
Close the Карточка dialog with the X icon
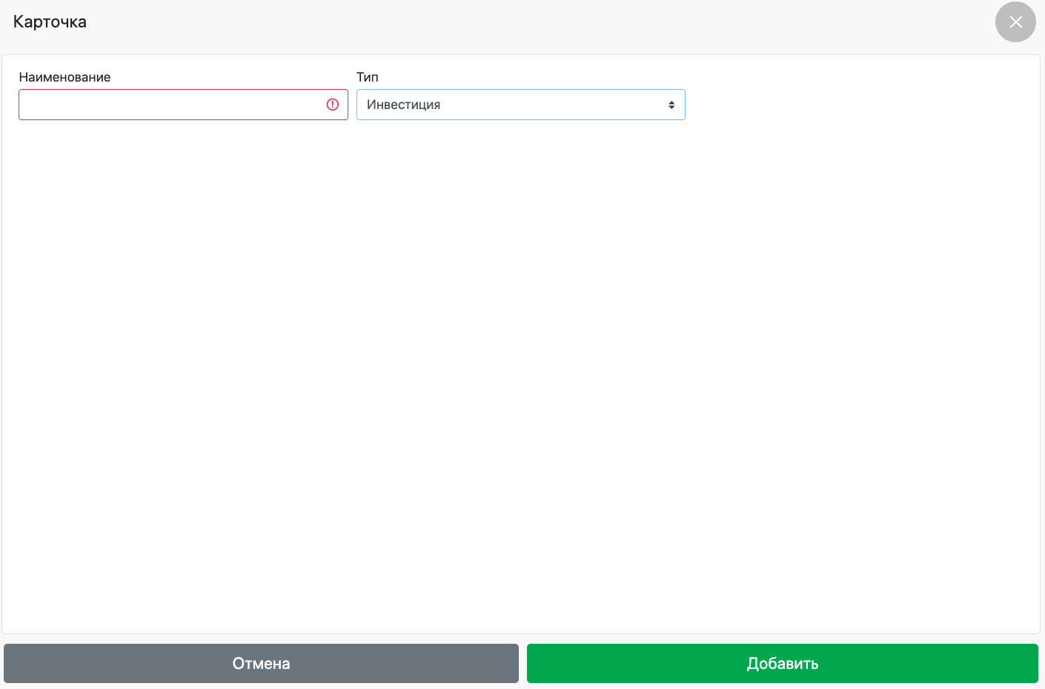(x=1015, y=22)
